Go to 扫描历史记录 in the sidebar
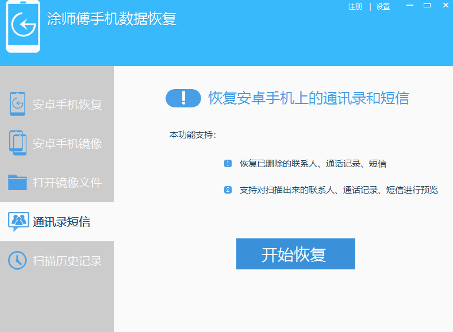Screen dimensions: 453x332 pyautogui.click(x=67, y=261)
